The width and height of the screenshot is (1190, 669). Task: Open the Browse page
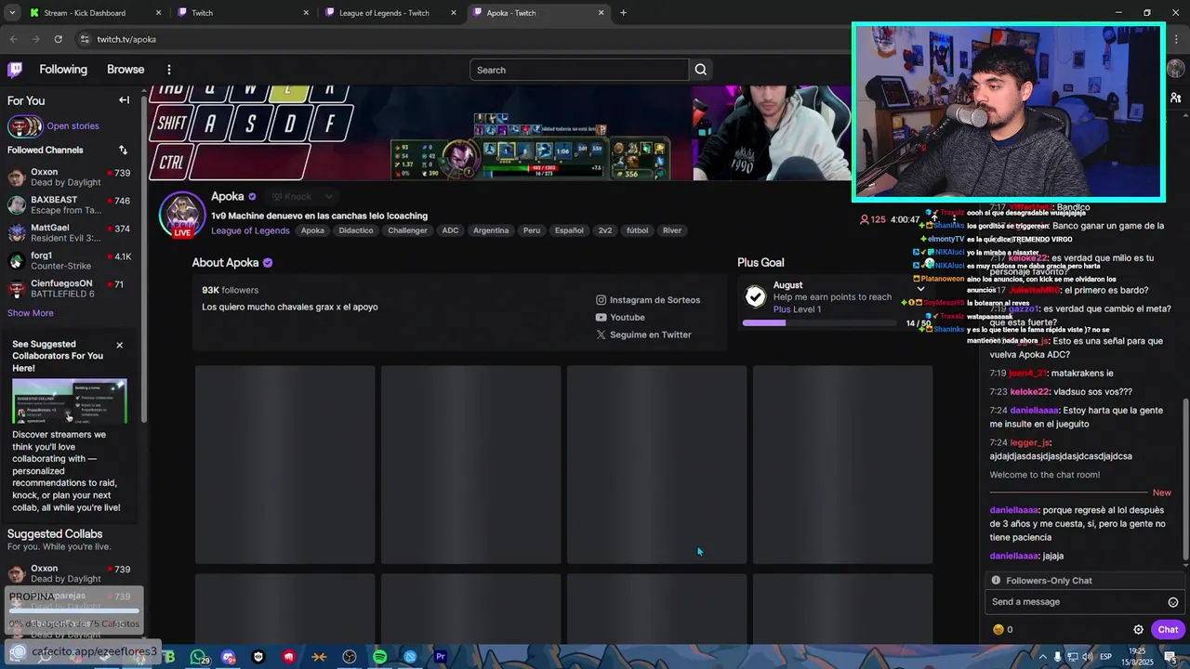126,70
